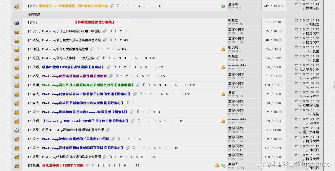Click '版块主题' section header
Viewport: 335px width, 171px height.
click(x=34, y=15)
